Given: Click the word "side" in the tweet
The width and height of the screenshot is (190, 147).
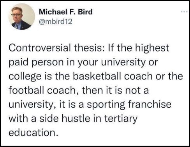Looking at the screenshot, I should pos(49,119).
